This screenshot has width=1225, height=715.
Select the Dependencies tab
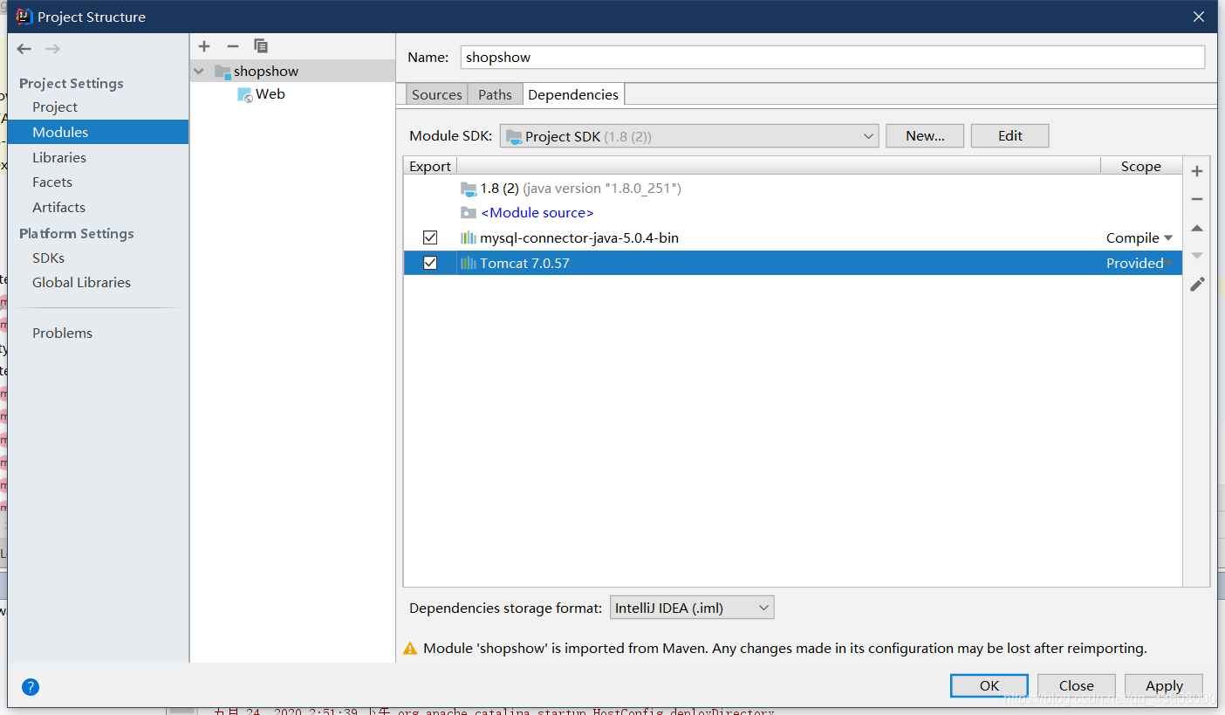coord(573,94)
